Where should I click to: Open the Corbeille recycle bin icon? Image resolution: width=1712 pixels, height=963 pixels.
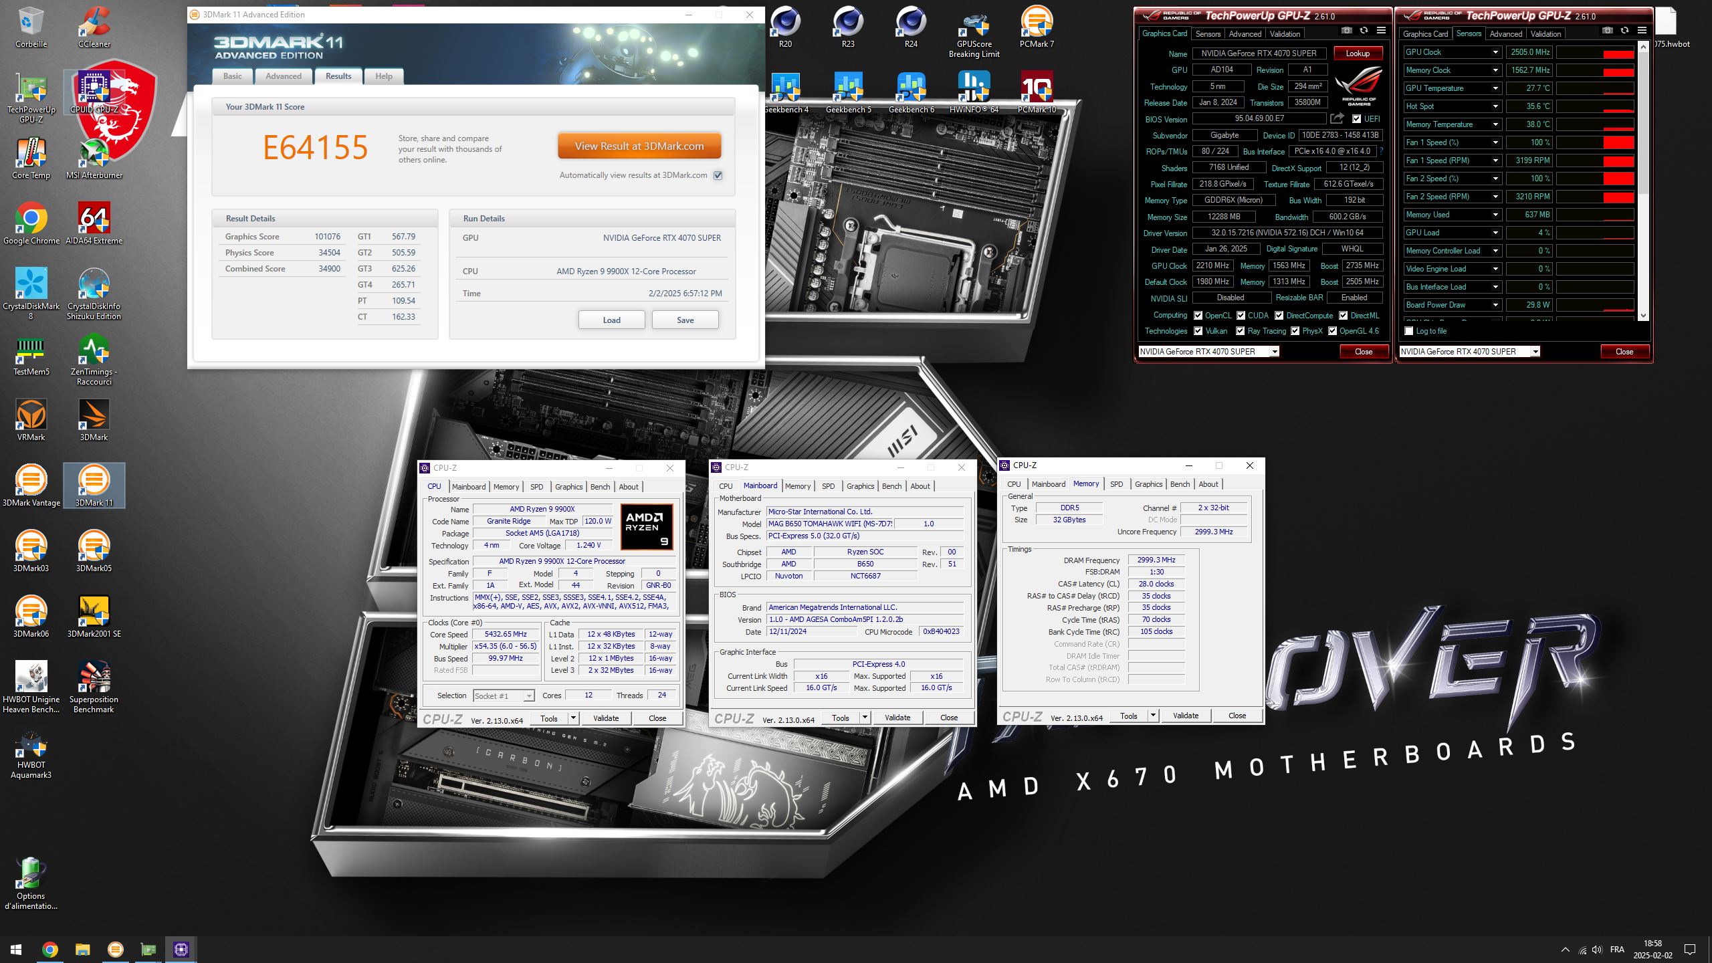[31, 27]
